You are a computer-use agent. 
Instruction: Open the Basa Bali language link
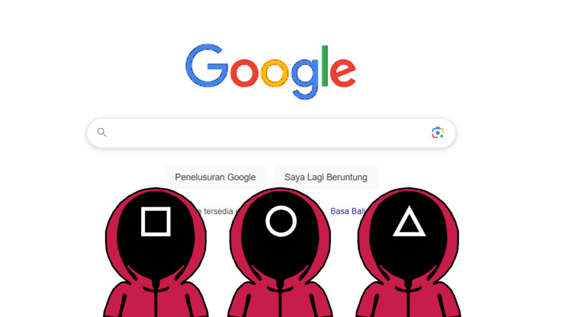point(348,211)
